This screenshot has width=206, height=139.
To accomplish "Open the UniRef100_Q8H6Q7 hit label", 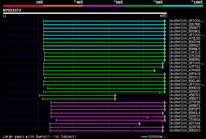I will 185,46.
